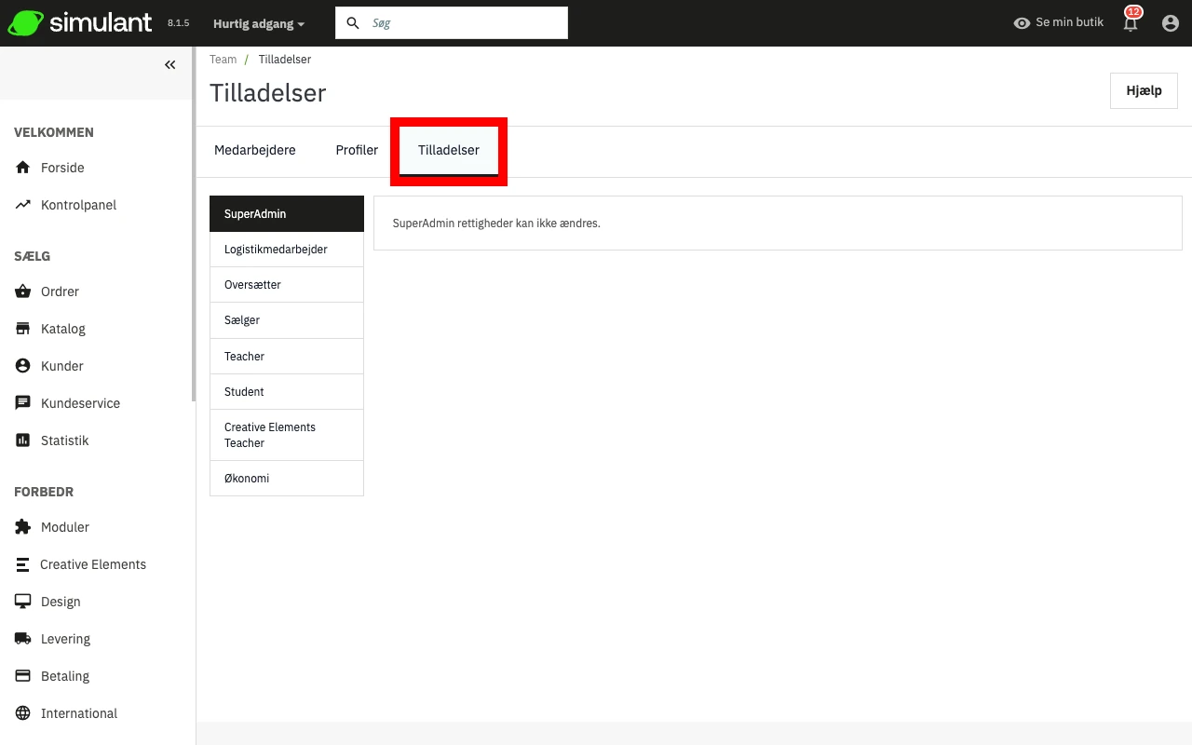Click the Katalog store icon
This screenshot has width=1192, height=745.
[x=23, y=329]
